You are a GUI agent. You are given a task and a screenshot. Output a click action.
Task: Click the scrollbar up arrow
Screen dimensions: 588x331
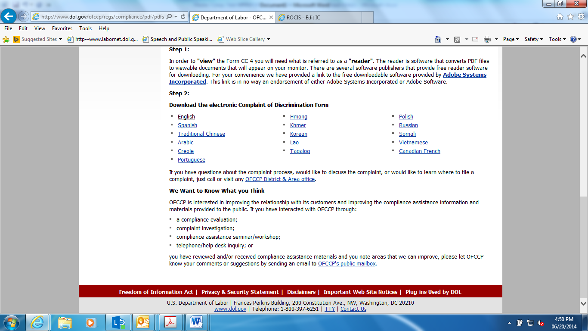pos(583,56)
